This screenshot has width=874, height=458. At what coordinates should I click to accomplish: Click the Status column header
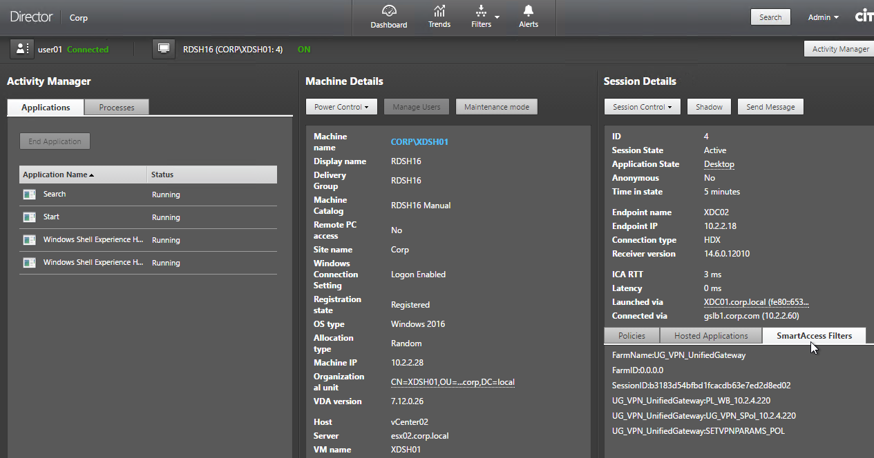point(212,175)
